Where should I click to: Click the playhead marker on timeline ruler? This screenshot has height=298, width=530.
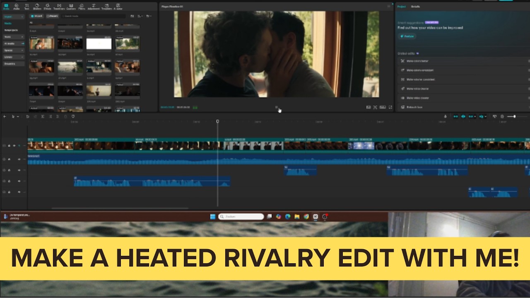[x=217, y=121]
